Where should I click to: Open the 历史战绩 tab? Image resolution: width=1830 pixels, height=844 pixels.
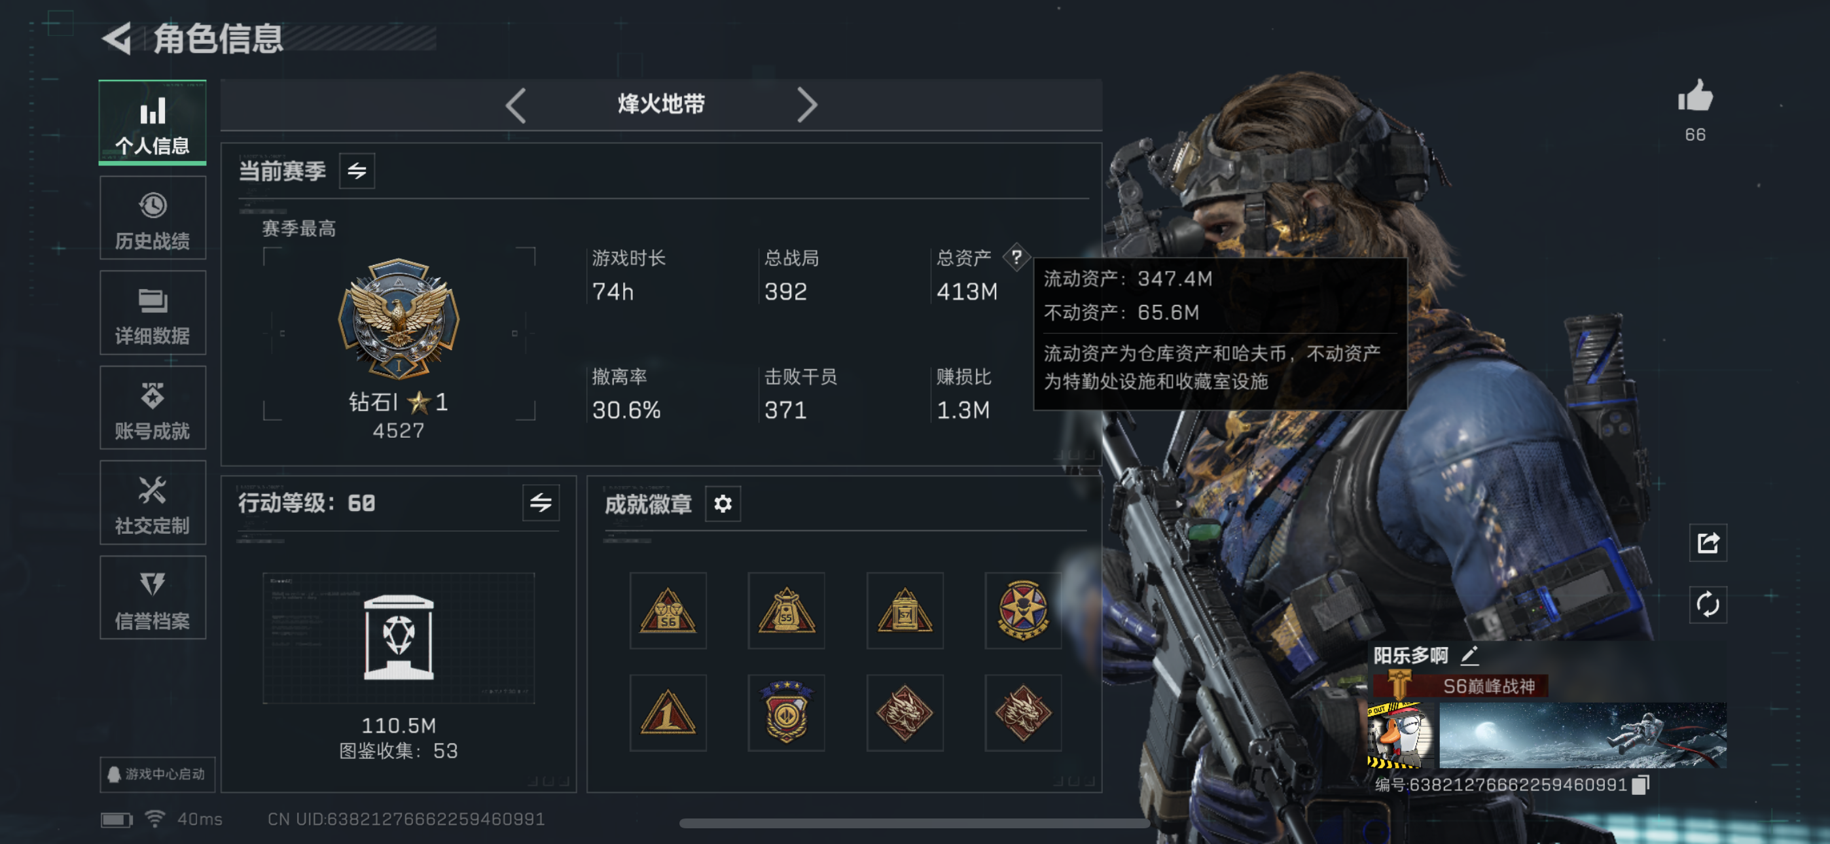(152, 218)
